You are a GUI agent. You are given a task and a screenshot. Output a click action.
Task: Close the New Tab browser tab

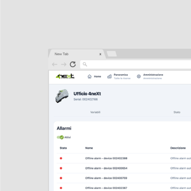[x=100, y=54]
